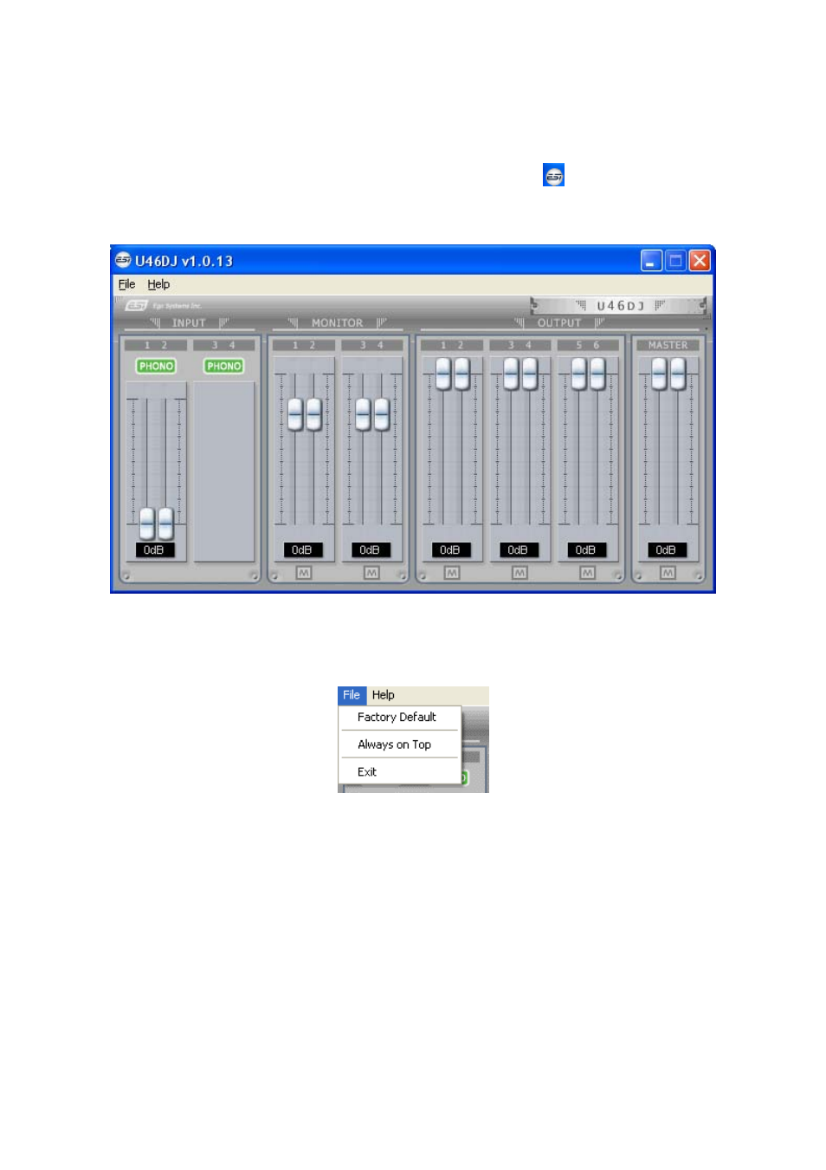
Task: Maximize the U46DJ window
Action: click(675, 260)
